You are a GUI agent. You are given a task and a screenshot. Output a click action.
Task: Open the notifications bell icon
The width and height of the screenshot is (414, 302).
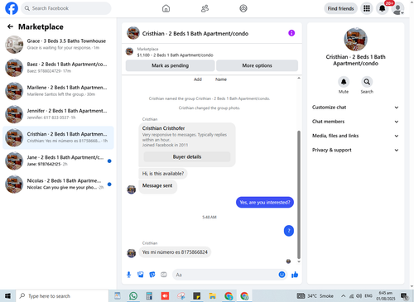(383, 8)
